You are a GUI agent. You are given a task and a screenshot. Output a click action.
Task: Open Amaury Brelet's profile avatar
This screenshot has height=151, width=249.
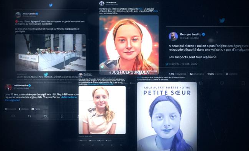pos(18,15)
